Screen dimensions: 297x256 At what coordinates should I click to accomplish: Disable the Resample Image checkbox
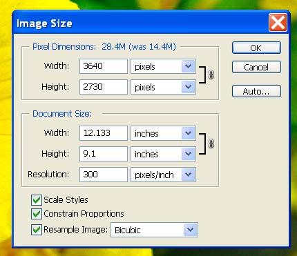[37, 230]
